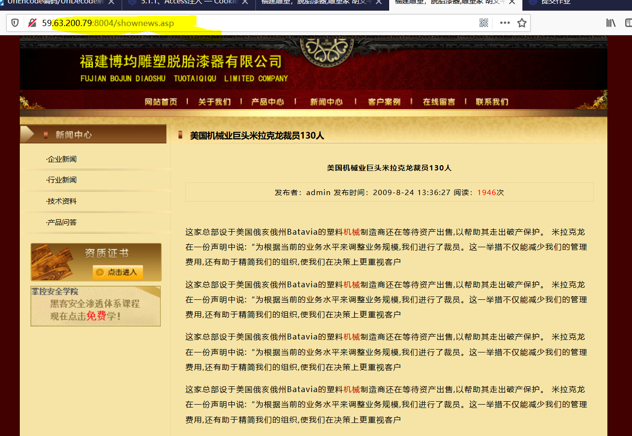Viewport: 632px width, 436px height.
Task: Click inside the browser address bar
Action: coord(193,22)
